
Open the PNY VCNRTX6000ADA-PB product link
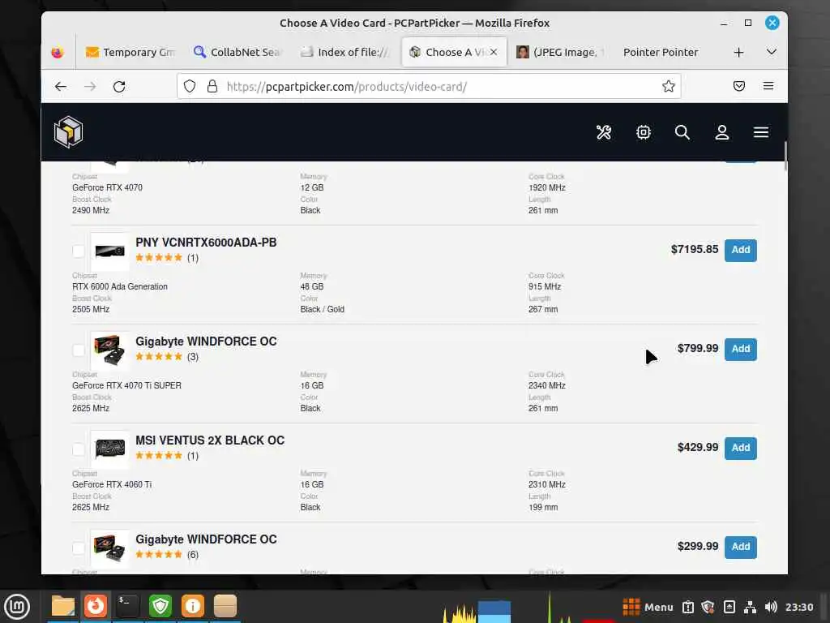click(206, 243)
